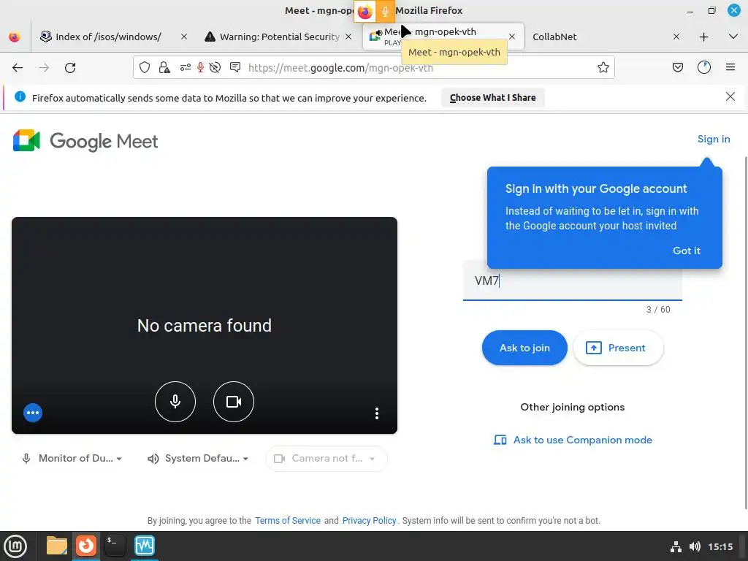The height and width of the screenshot is (561, 748).
Task: Expand the list all tabs chevron
Action: coord(733,37)
